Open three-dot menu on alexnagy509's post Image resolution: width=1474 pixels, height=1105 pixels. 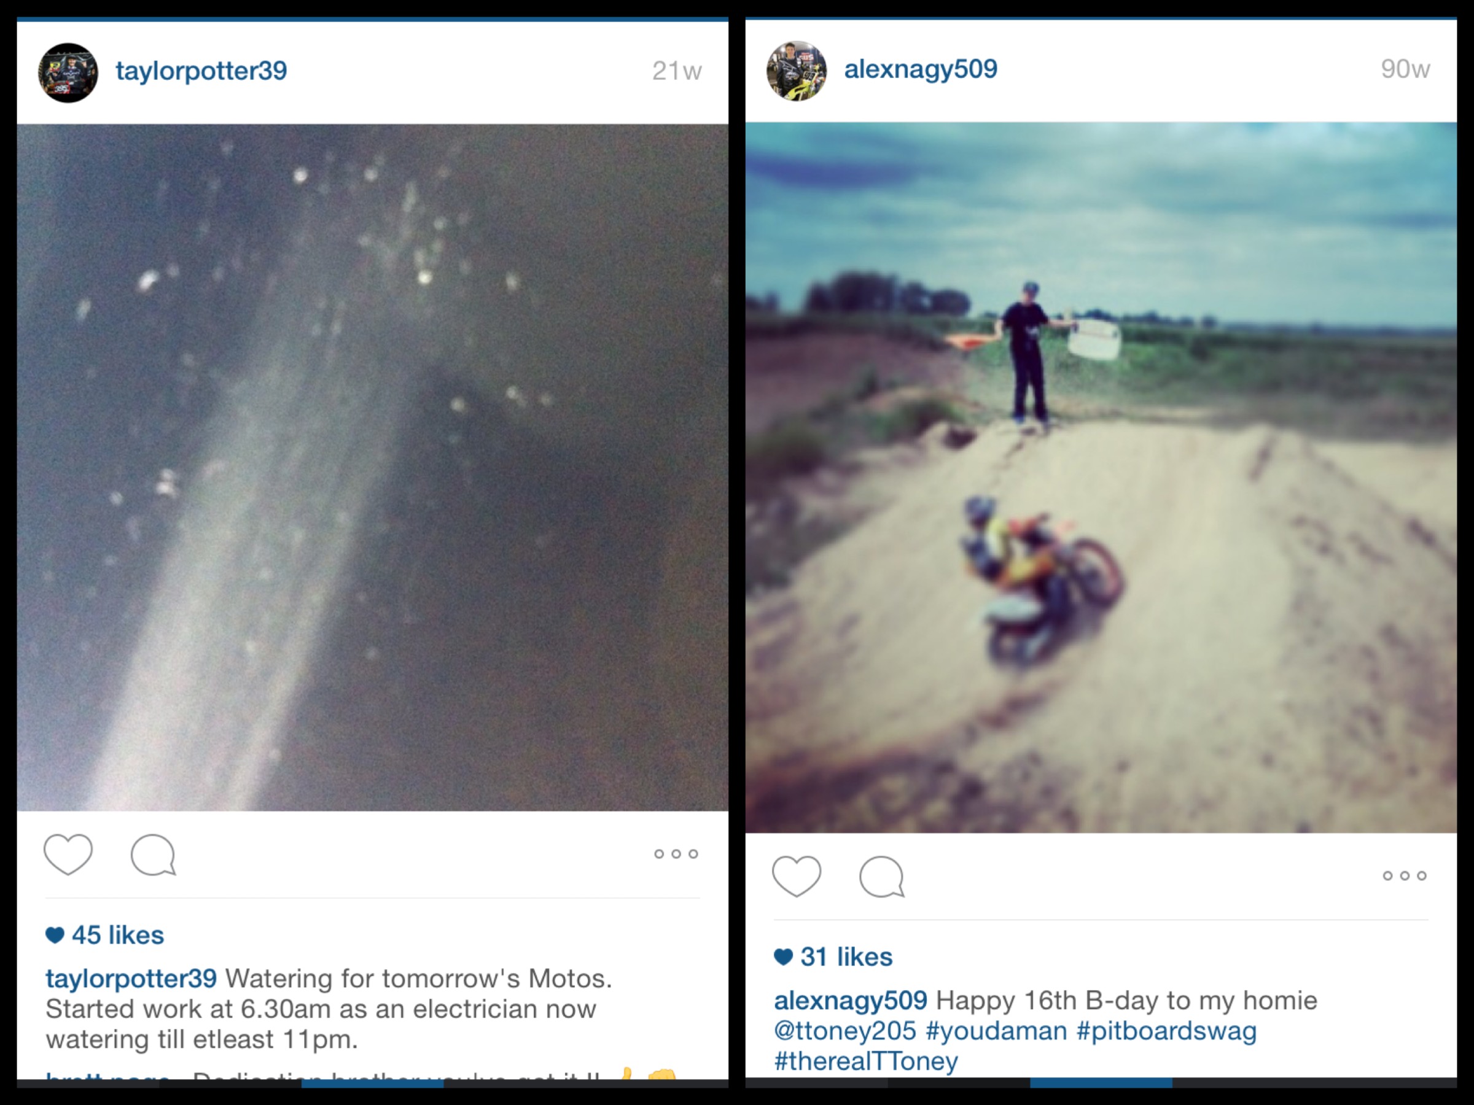(1404, 876)
